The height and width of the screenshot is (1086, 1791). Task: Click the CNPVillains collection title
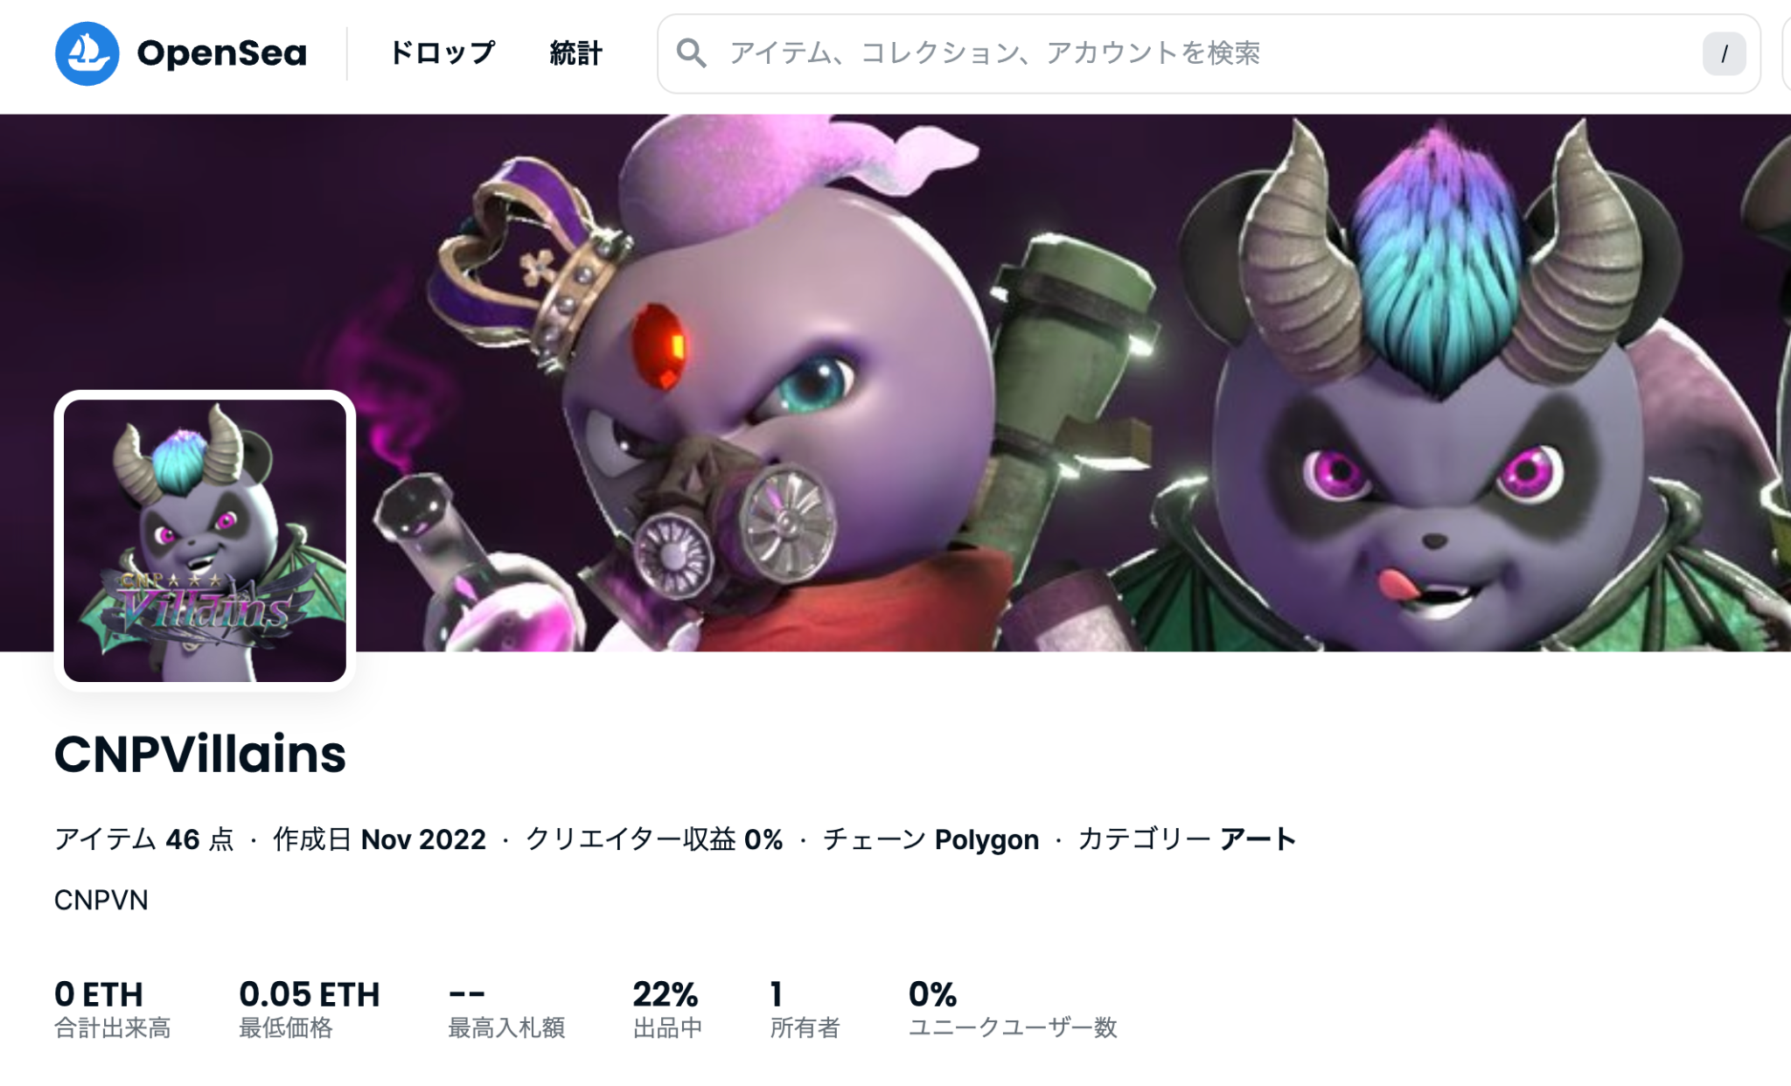click(x=200, y=754)
